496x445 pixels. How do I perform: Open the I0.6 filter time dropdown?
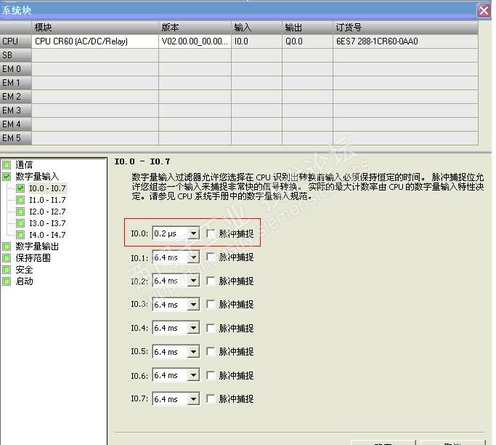point(193,375)
